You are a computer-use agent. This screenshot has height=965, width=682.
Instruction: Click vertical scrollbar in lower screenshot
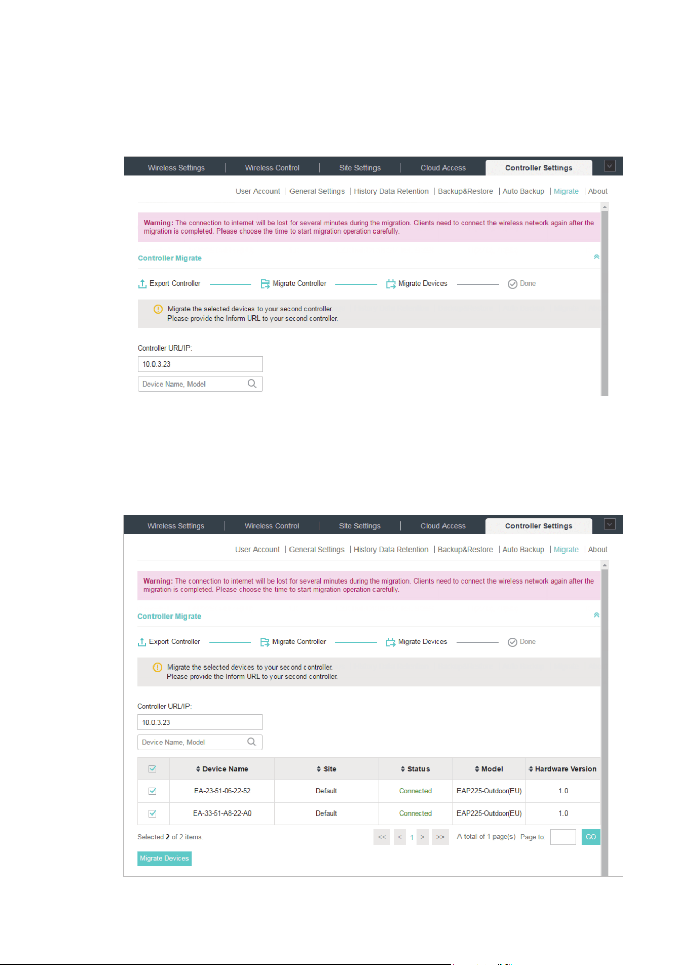pos(605,722)
